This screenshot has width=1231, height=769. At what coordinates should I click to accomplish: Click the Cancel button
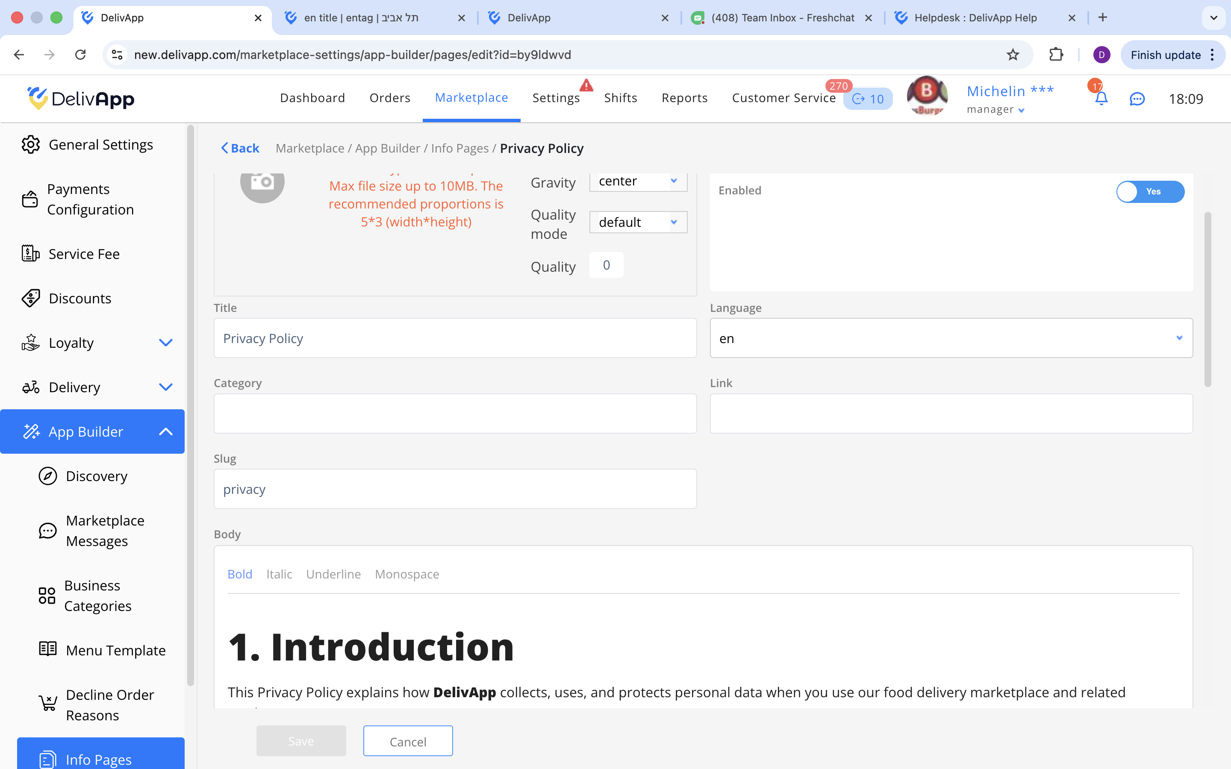(407, 741)
